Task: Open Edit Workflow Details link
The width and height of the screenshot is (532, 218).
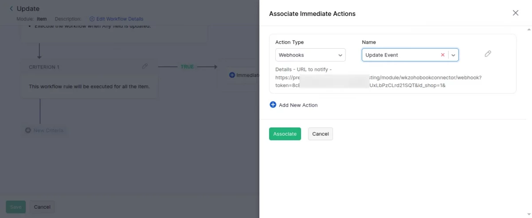Action: pyautogui.click(x=120, y=19)
